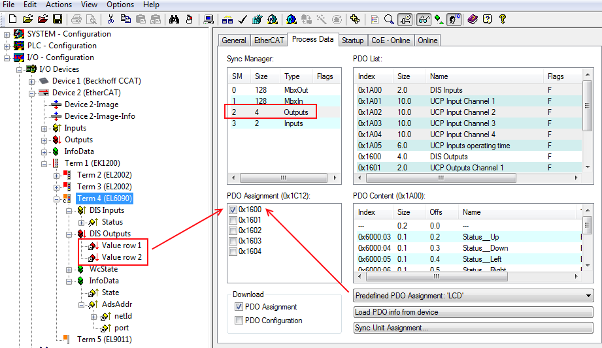Select the Outputs row in Sync Manager
602x348 pixels.
(x=284, y=112)
